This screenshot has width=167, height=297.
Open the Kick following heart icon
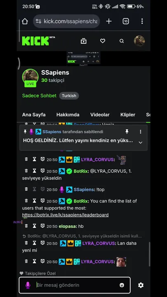103,41
